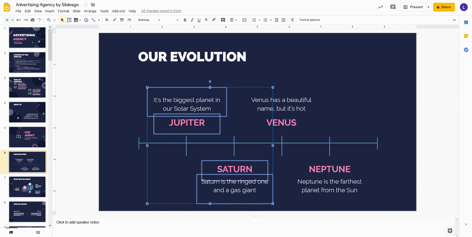Open the fill color bucket

pos(107,20)
